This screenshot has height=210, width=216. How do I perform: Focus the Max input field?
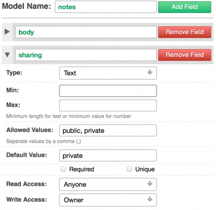tap(108, 105)
